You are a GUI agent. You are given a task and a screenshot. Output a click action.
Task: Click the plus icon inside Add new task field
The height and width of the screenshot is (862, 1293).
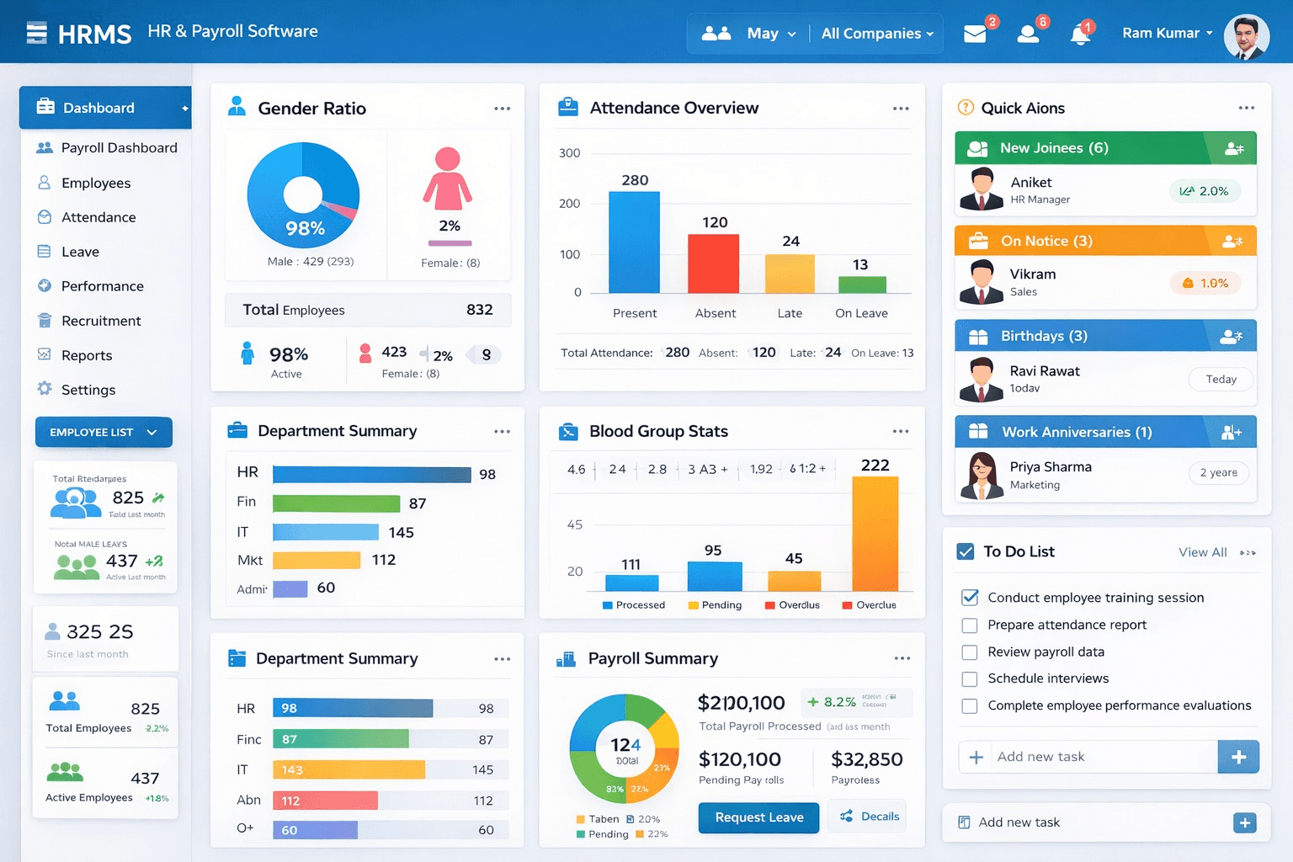(x=976, y=758)
